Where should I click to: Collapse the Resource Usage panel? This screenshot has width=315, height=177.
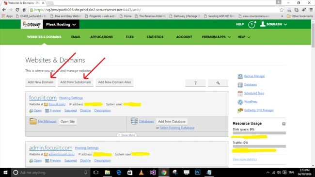pos(283,124)
